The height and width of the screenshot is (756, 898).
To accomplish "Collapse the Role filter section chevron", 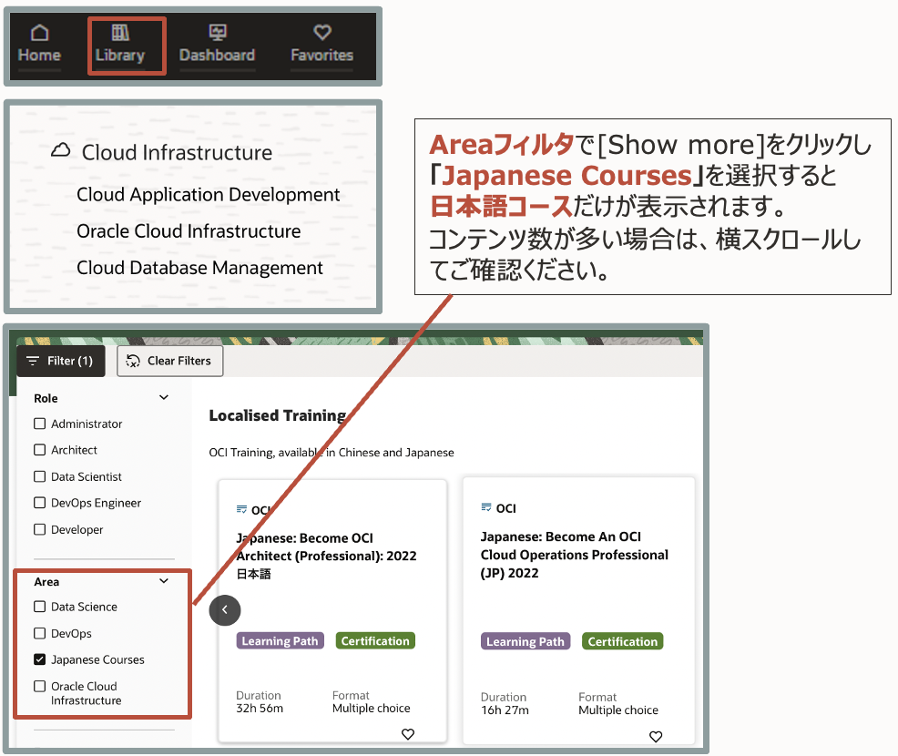I will 164,397.
